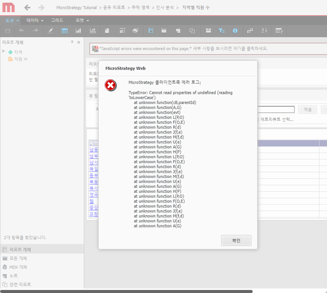Click the stacked layers plus icon

click(135, 31)
